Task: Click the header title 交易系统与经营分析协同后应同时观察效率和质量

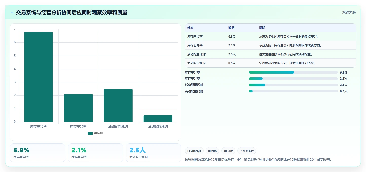Action: (71, 12)
